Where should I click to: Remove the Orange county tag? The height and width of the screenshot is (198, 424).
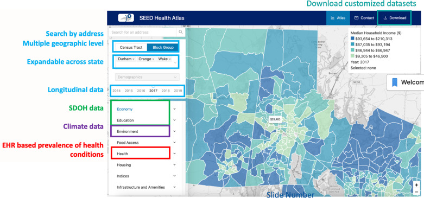[153, 59]
